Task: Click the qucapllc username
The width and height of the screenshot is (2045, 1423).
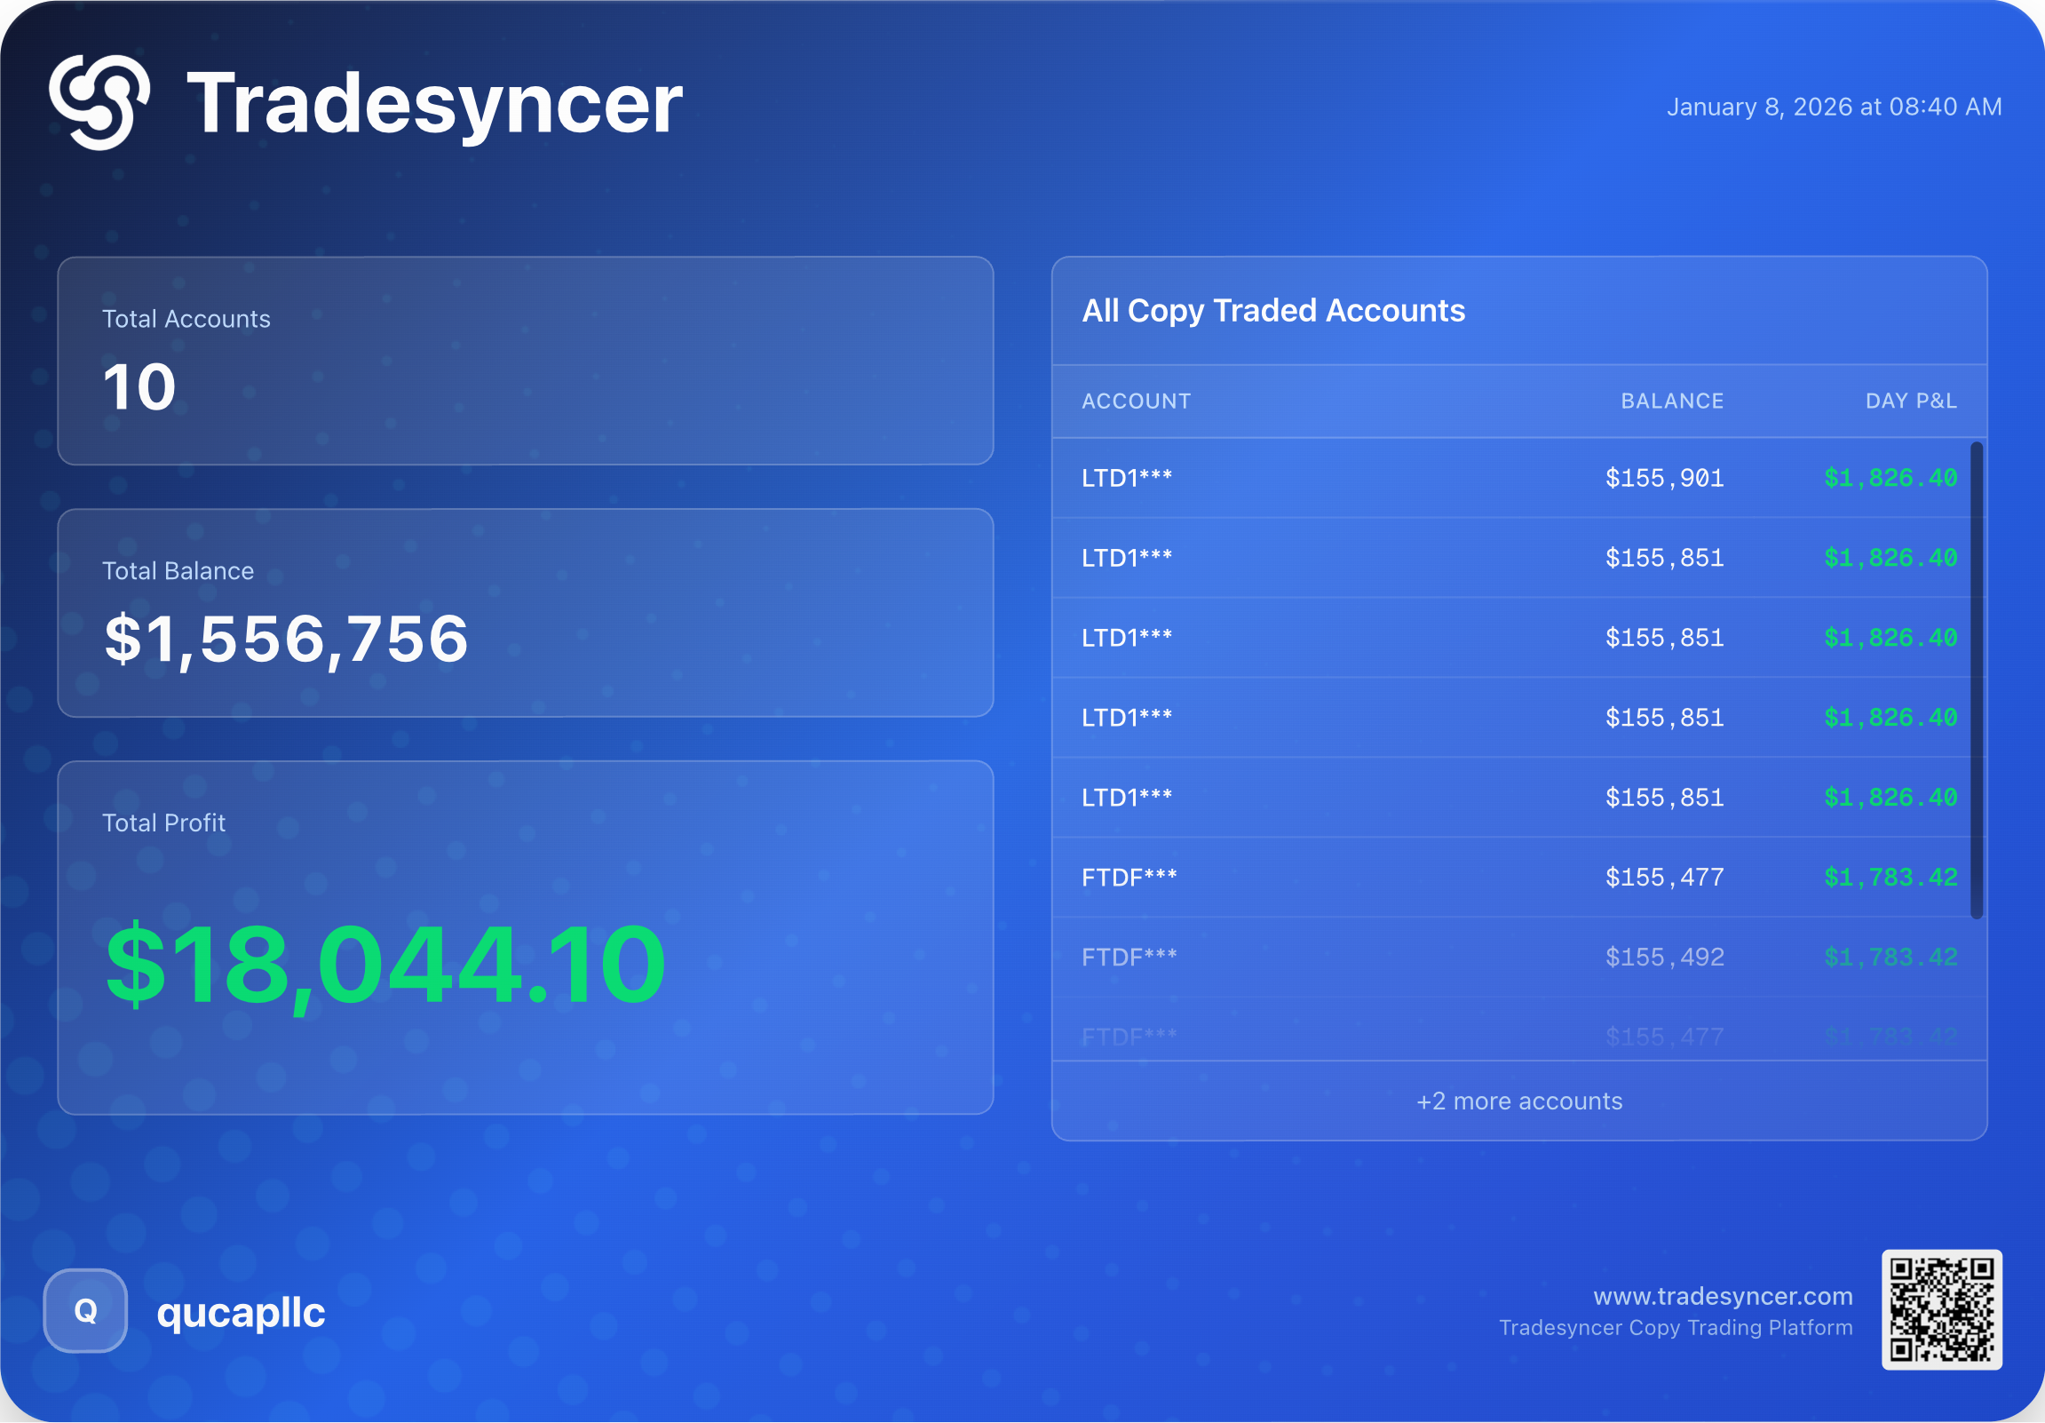Action: (241, 1313)
